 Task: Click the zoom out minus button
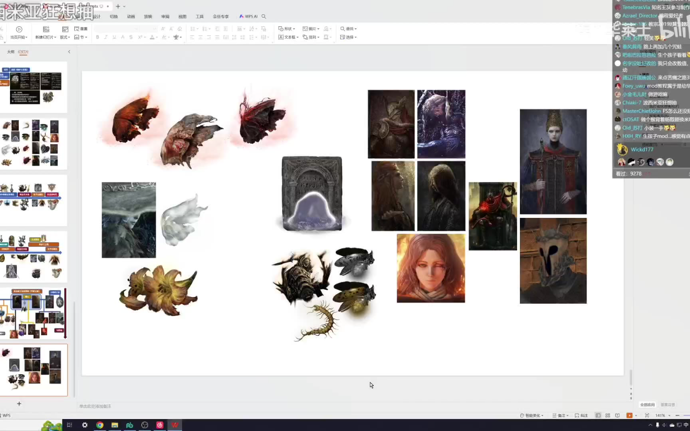(x=677, y=416)
